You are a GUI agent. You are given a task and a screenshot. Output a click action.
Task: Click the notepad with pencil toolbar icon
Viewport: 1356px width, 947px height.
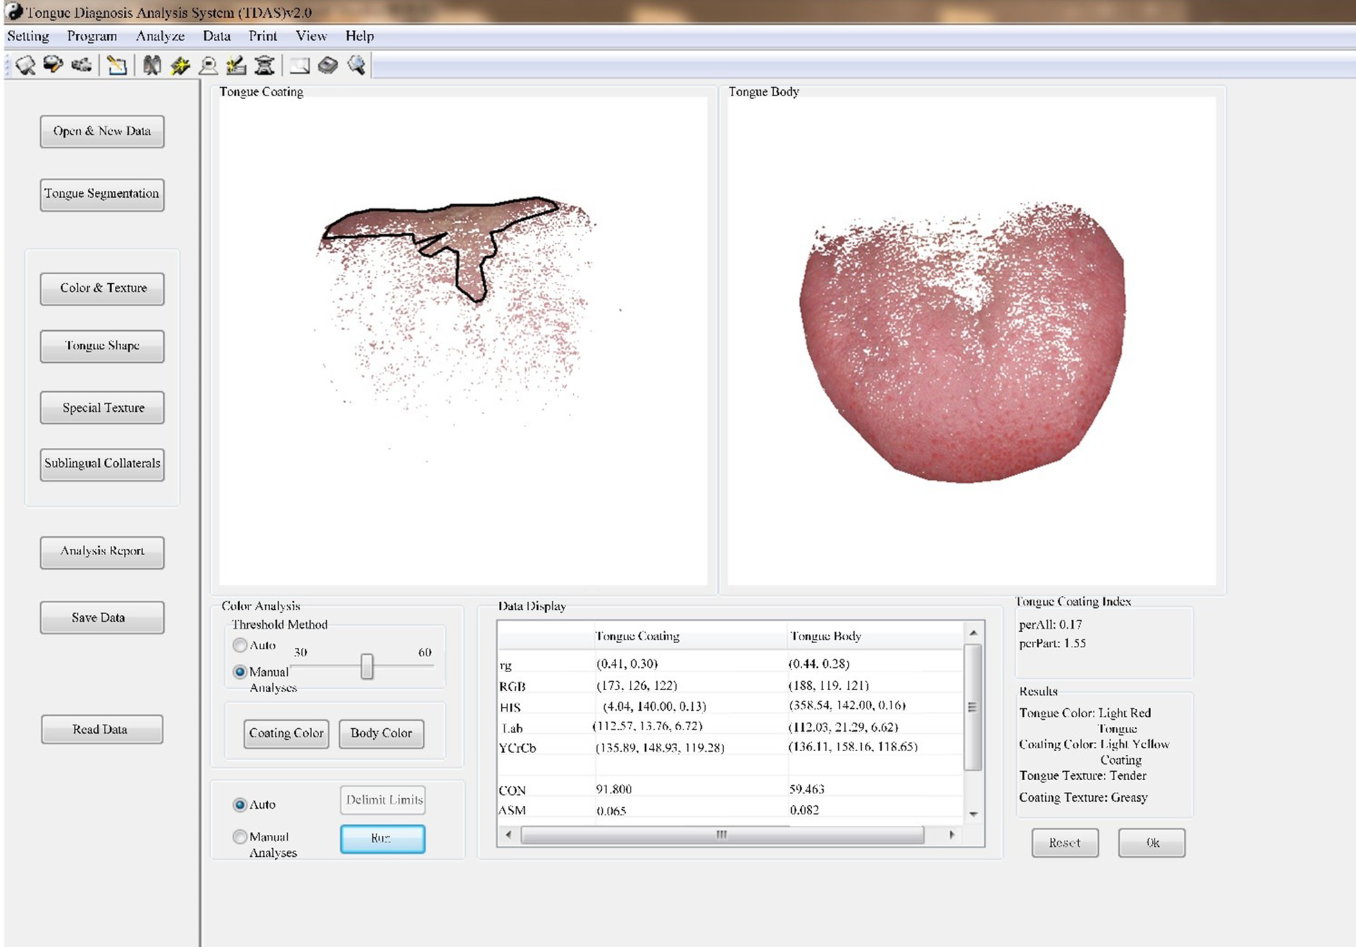[x=117, y=66]
